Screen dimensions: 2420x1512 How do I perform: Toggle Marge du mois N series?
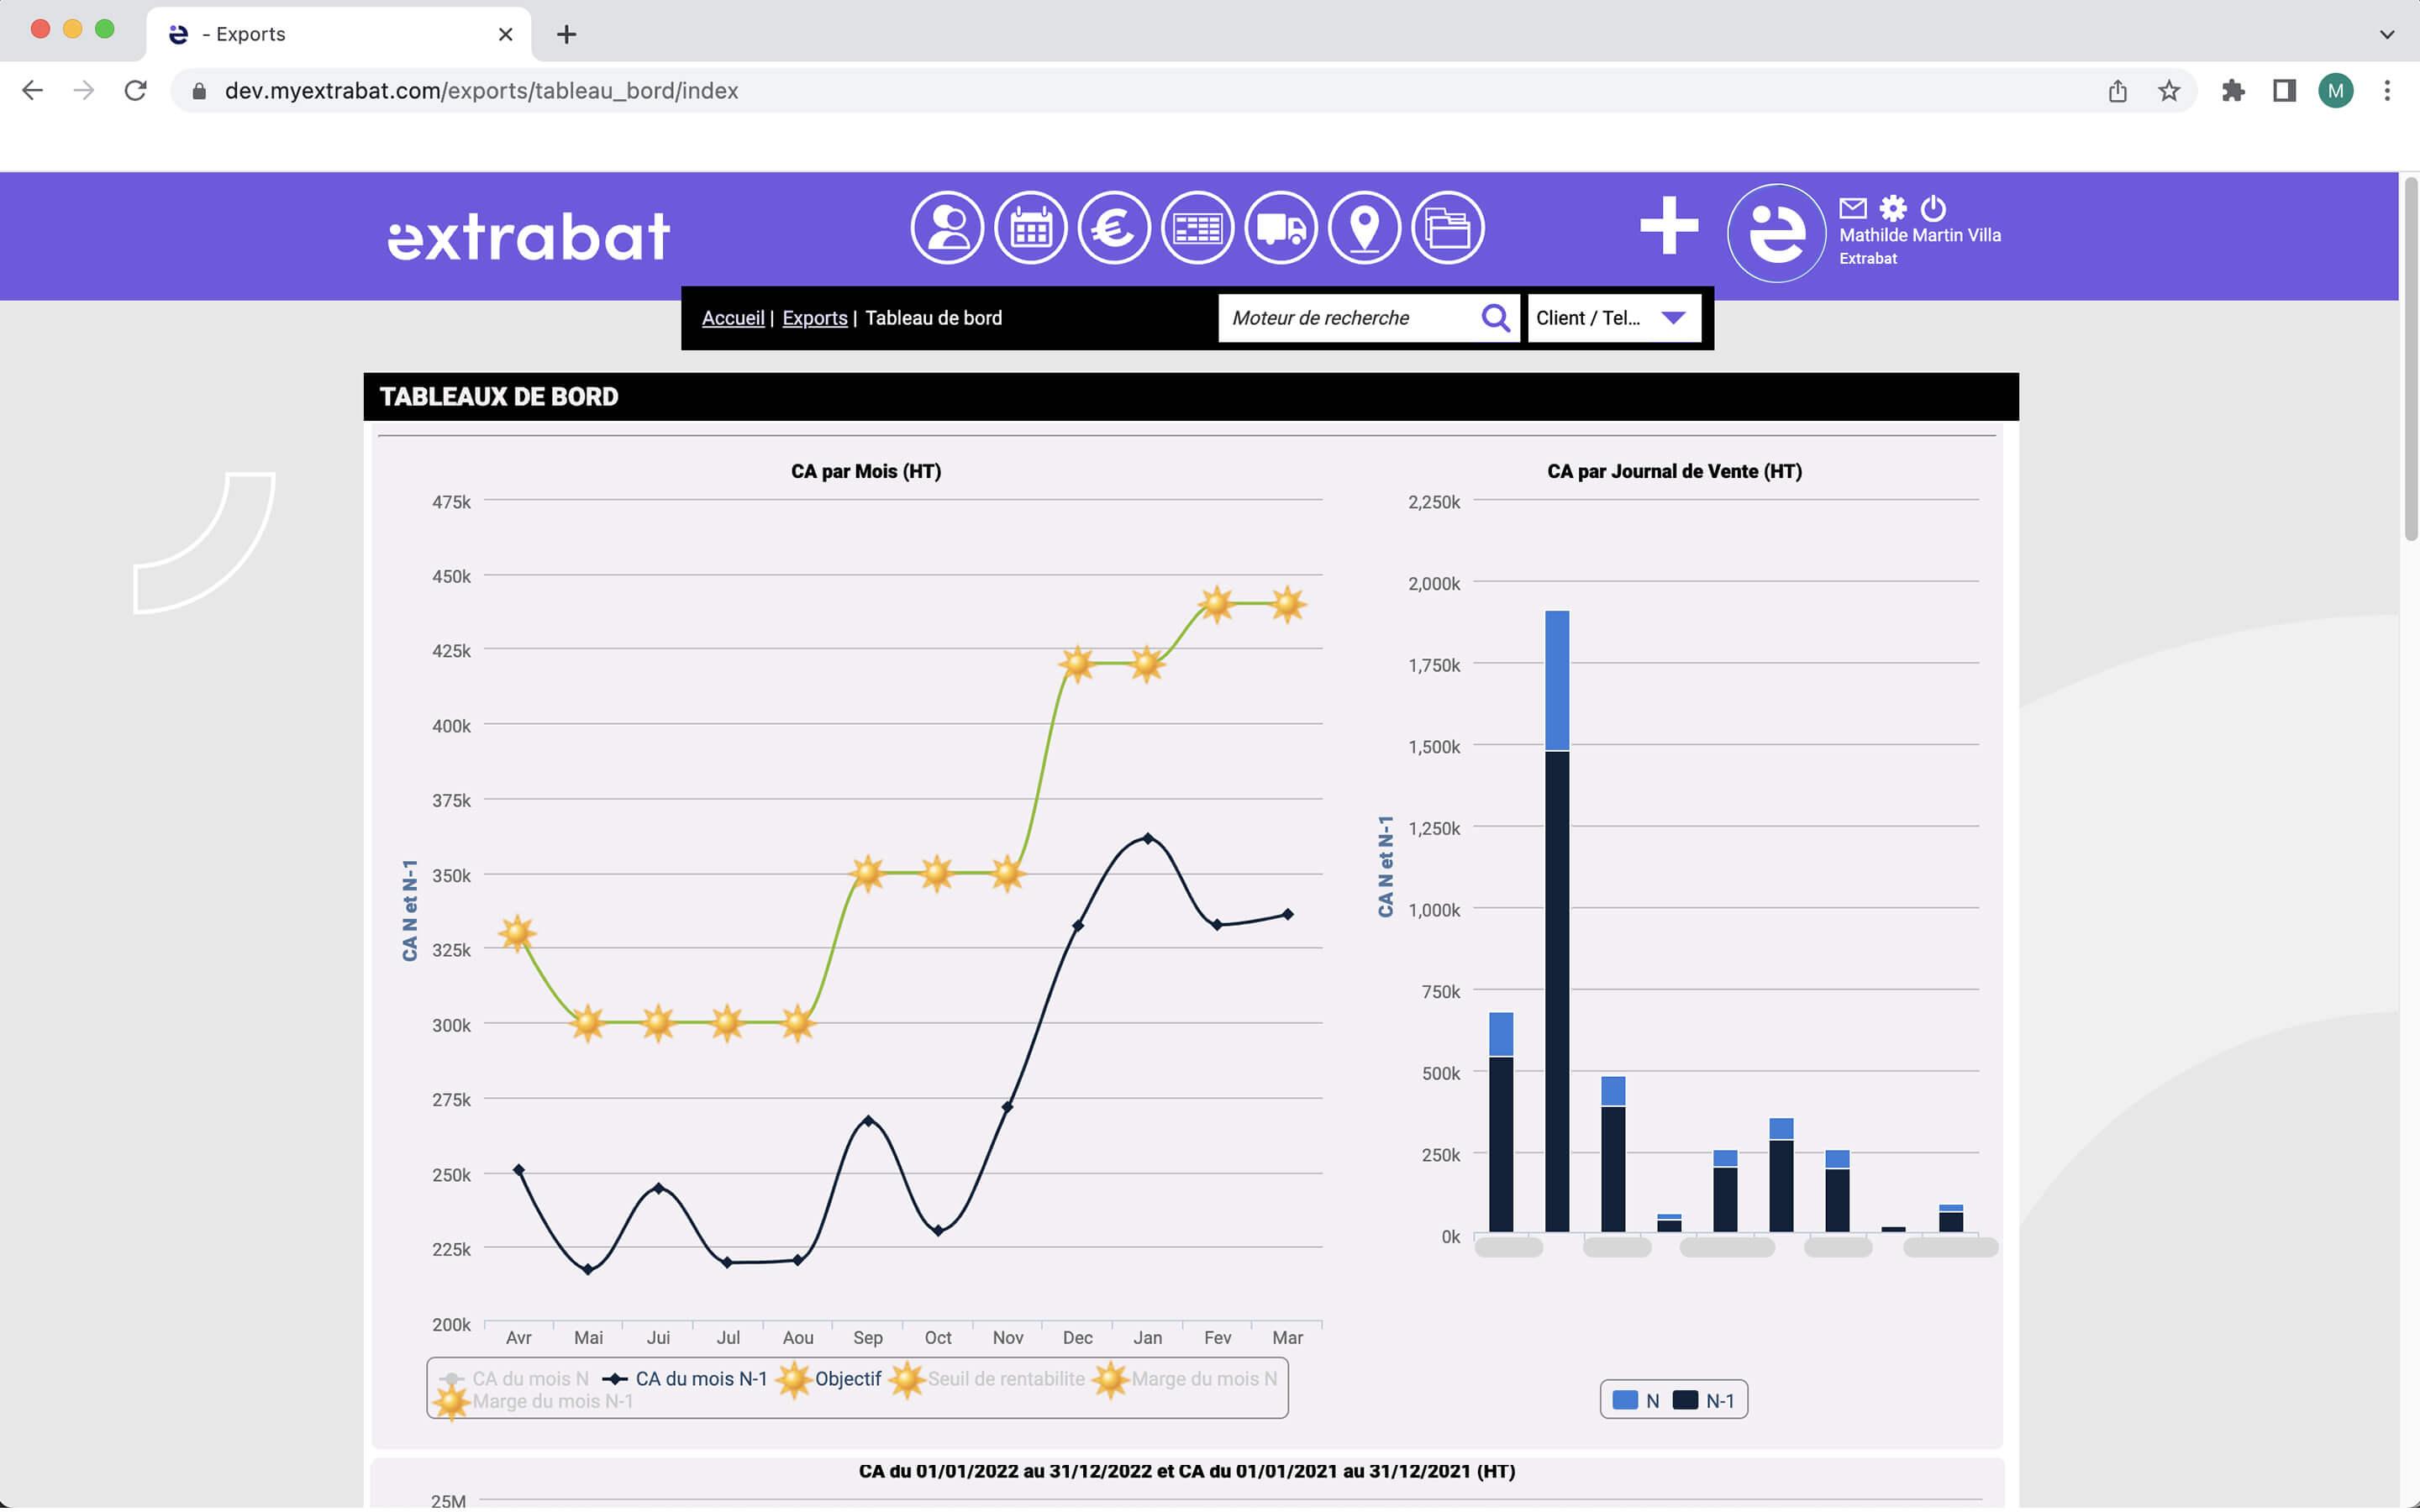click(x=1185, y=1378)
